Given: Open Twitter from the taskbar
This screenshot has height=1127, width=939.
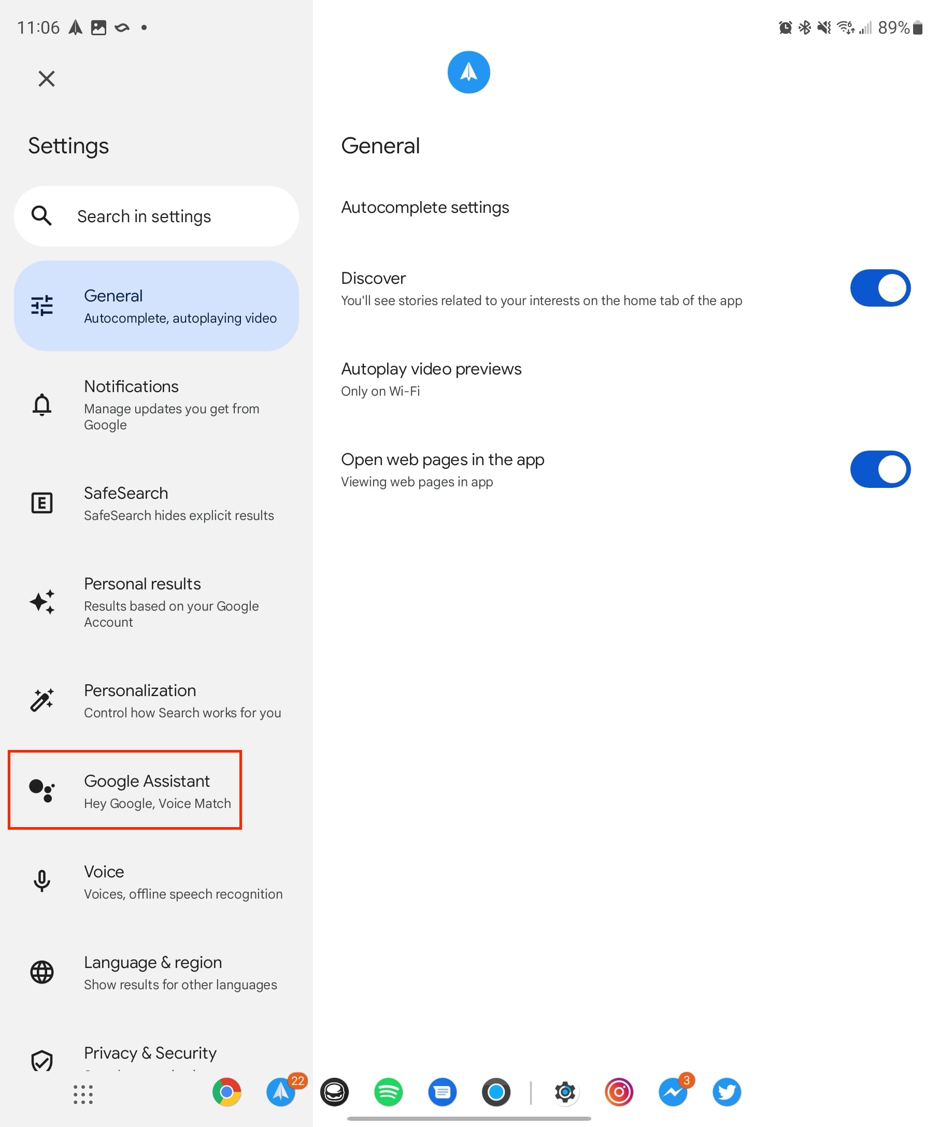Looking at the screenshot, I should 727,1092.
